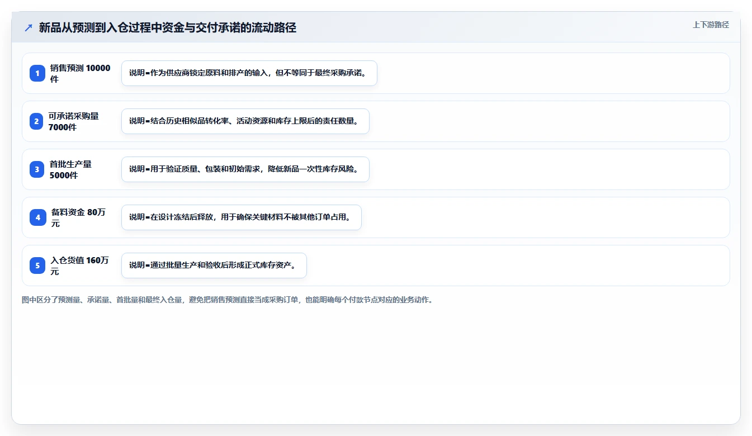Click the step 4 number badge
This screenshot has width=752, height=436.
coord(37,217)
